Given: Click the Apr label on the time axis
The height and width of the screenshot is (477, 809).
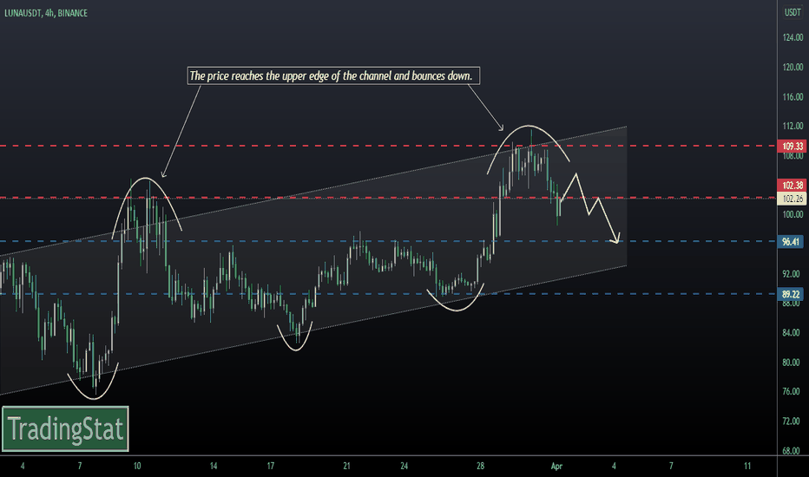Looking at the screenshot, I should point(556,467).
